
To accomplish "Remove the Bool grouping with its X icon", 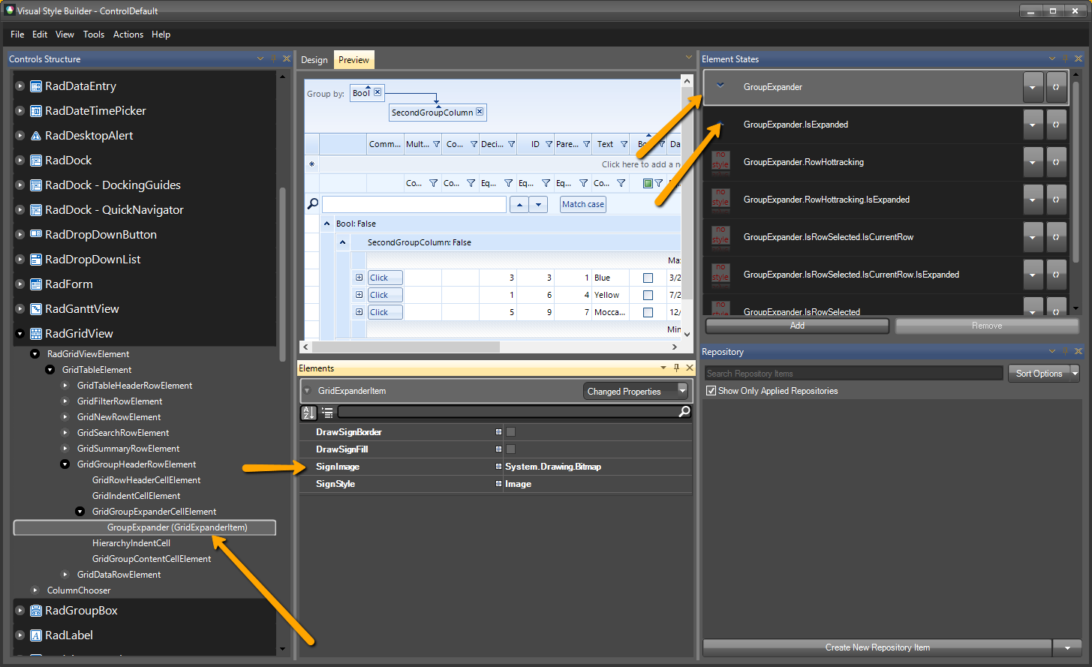I will pyautogui.click(x=378, y=92).
